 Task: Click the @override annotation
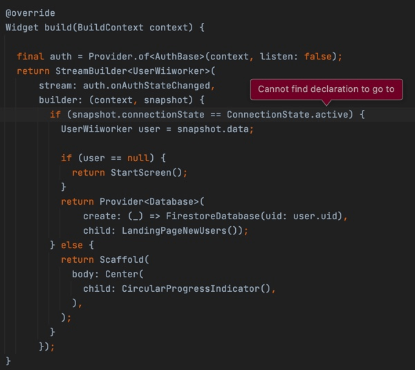[x=30, y=13]
